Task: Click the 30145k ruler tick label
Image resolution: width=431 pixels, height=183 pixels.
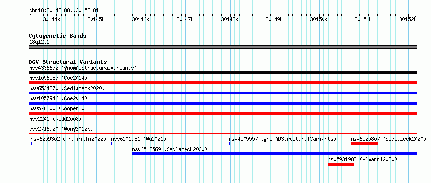Action: coord(96,19)
